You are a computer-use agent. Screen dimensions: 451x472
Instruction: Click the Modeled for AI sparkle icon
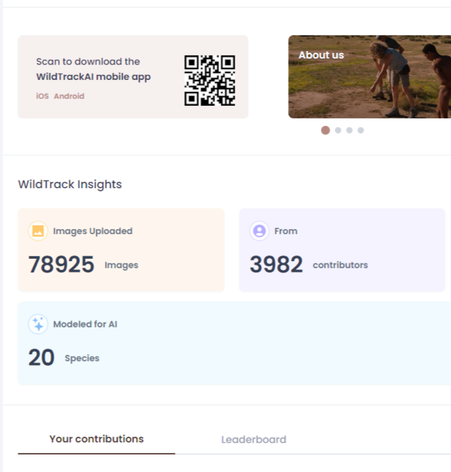click(x=38, y=324)
